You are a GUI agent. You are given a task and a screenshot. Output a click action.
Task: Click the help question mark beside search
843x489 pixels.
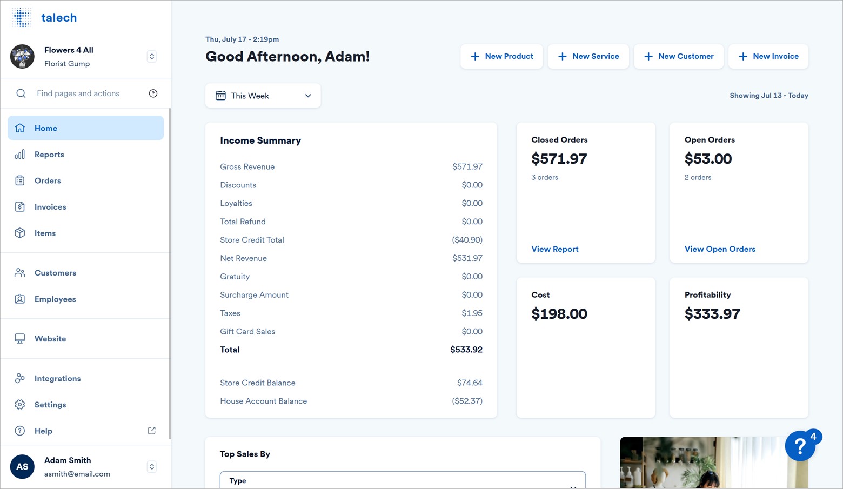pyautogui.click(x=153, y=93)
